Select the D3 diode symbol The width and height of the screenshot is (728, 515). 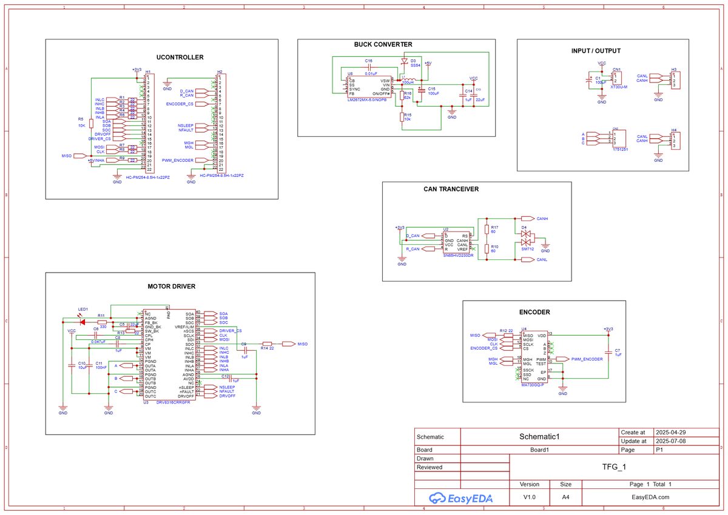404,61
